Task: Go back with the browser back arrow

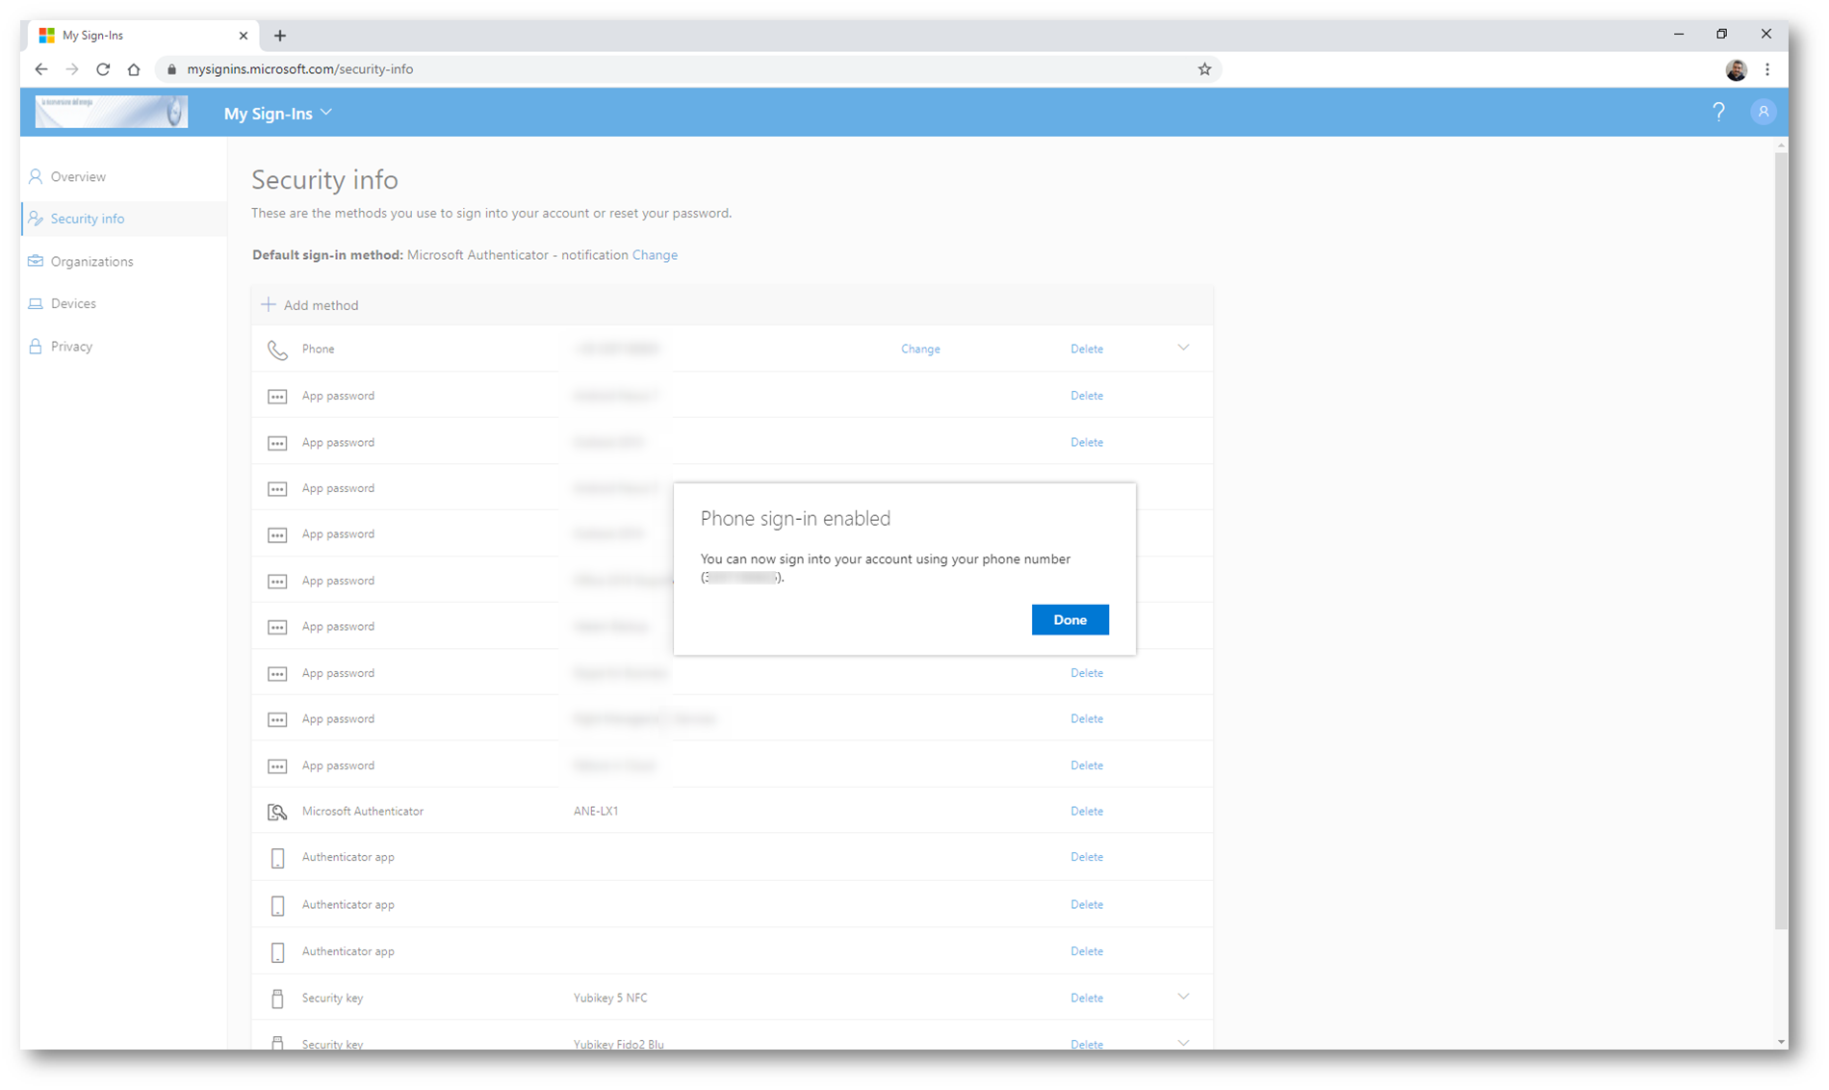Action: pos(40,69)
